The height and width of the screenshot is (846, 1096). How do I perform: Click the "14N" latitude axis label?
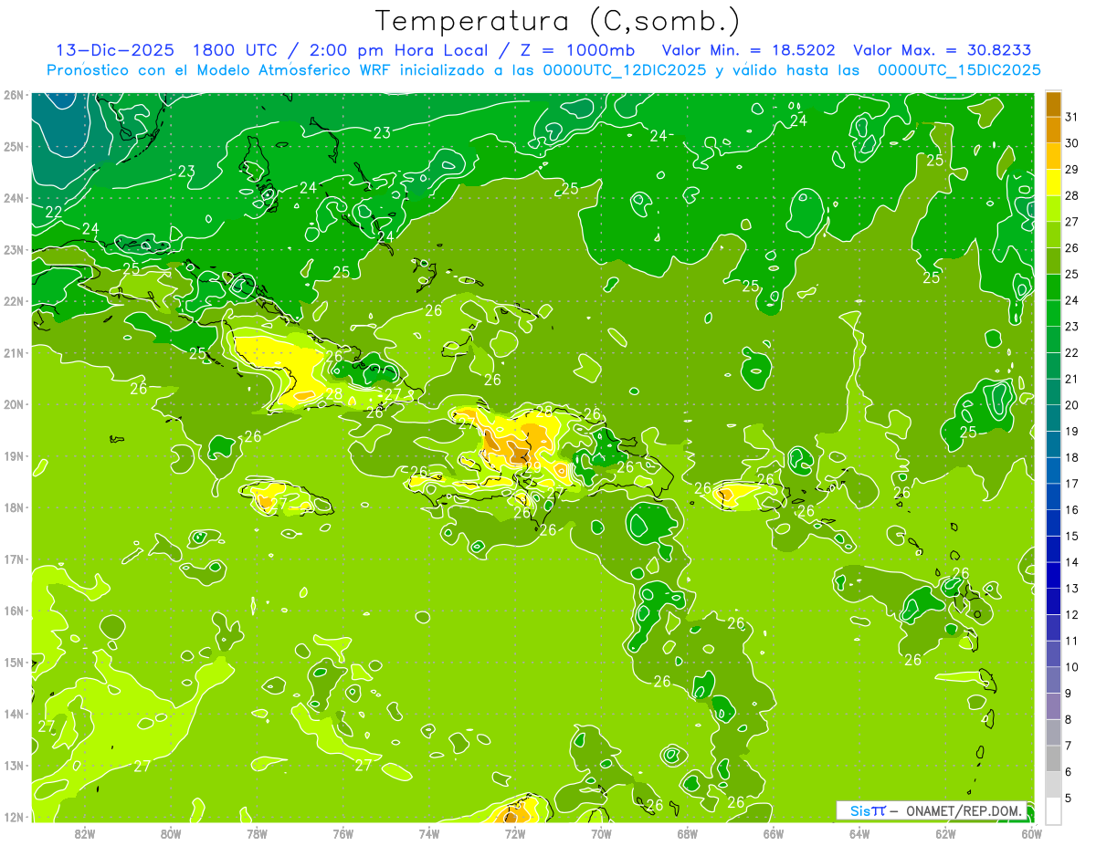point(14,714)
